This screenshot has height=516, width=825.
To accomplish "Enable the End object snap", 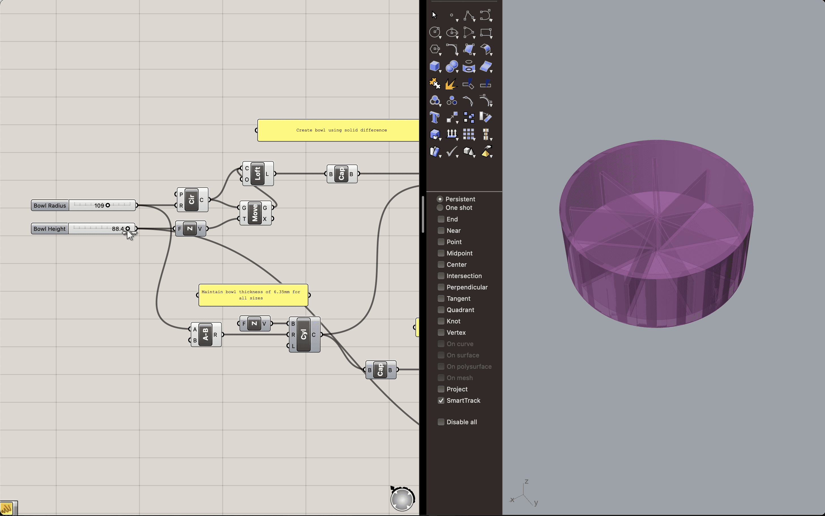I will coord(441,219).
